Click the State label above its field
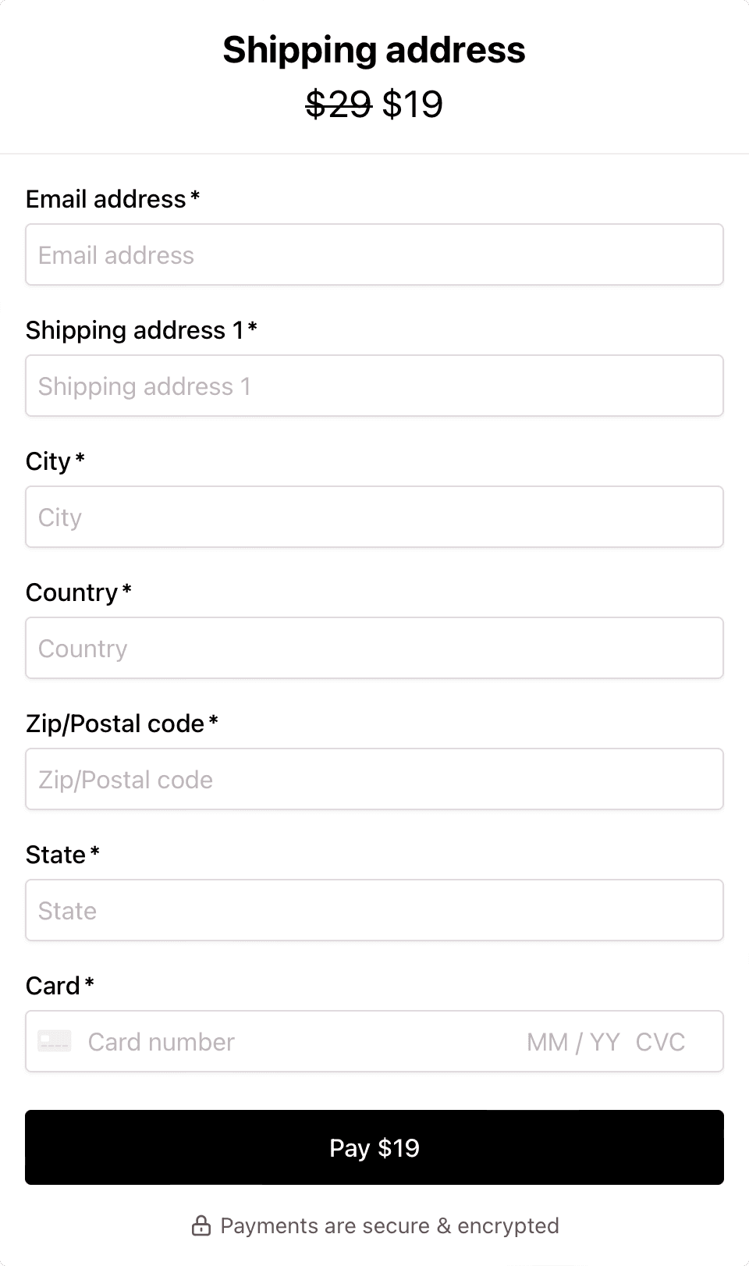Viewport: 749px width, 1266px height. pos(55,854)
